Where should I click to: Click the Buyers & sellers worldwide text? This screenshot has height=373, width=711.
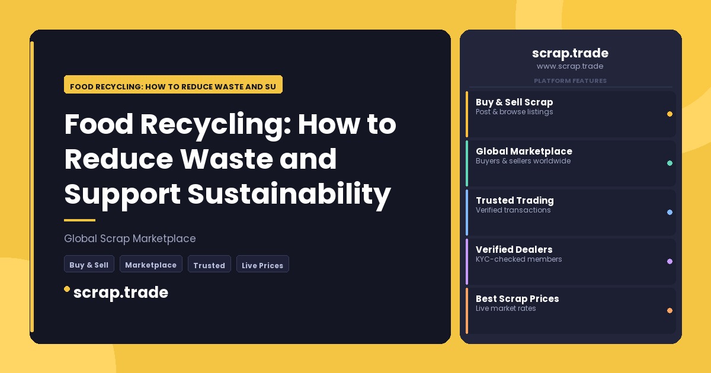[523, 161]
